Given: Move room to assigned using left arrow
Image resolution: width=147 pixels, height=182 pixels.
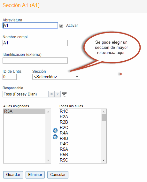Looking at the screenshot, I should (55, 131).
